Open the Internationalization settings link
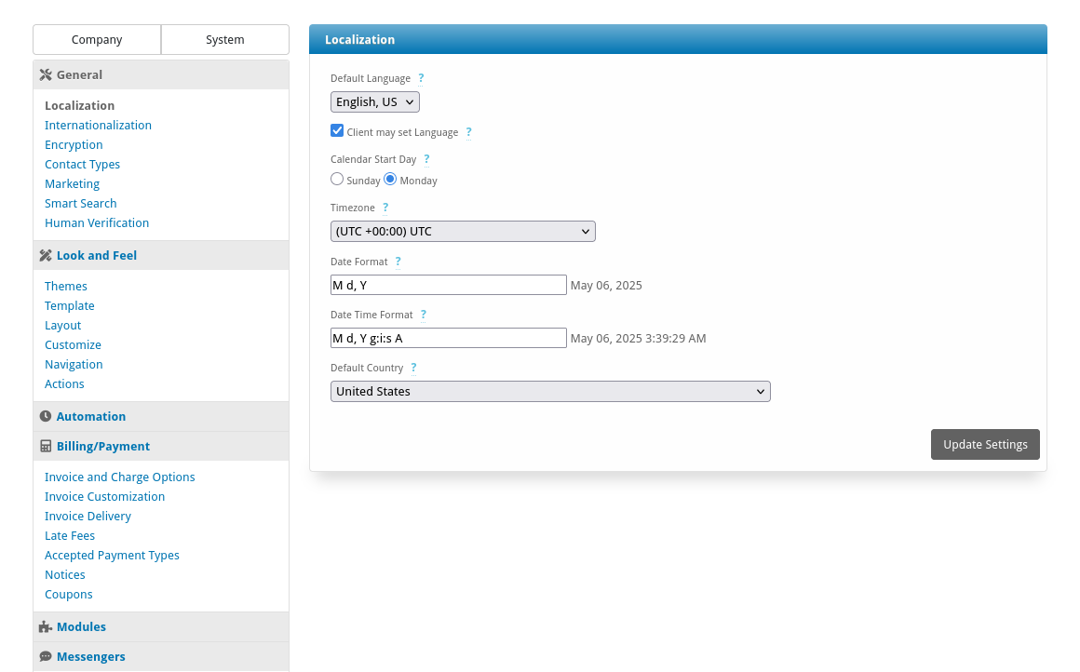This screenshot has height=672, width=1080. pos(98,126)
